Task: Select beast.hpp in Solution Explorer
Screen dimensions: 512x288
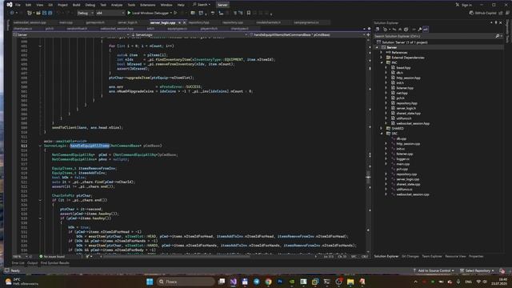Action: (403, 67)
